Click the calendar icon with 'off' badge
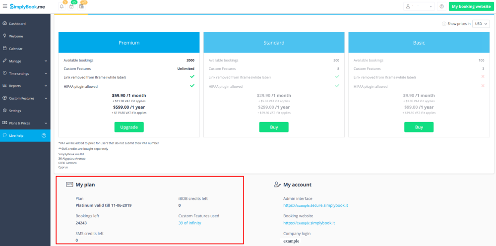This screenshot has width=496, height=246. point(82,7)
